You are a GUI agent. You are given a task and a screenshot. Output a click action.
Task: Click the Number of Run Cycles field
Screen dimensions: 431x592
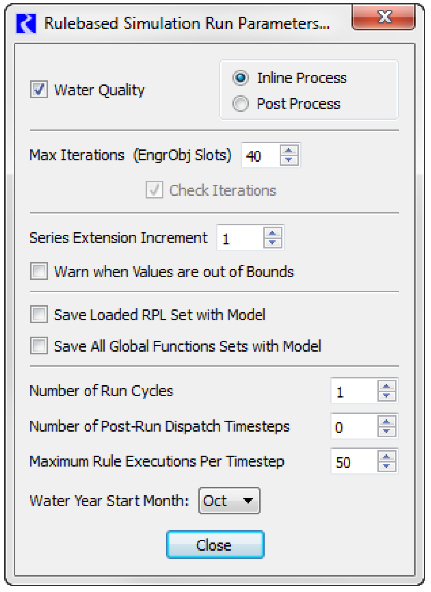pos(354,391)
